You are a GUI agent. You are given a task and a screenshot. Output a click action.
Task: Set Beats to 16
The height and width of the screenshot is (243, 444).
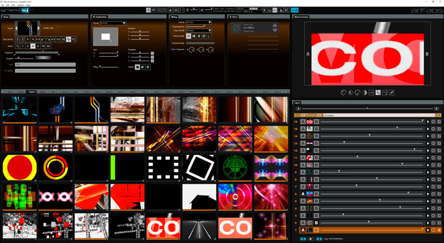click(x=43, y=46)
